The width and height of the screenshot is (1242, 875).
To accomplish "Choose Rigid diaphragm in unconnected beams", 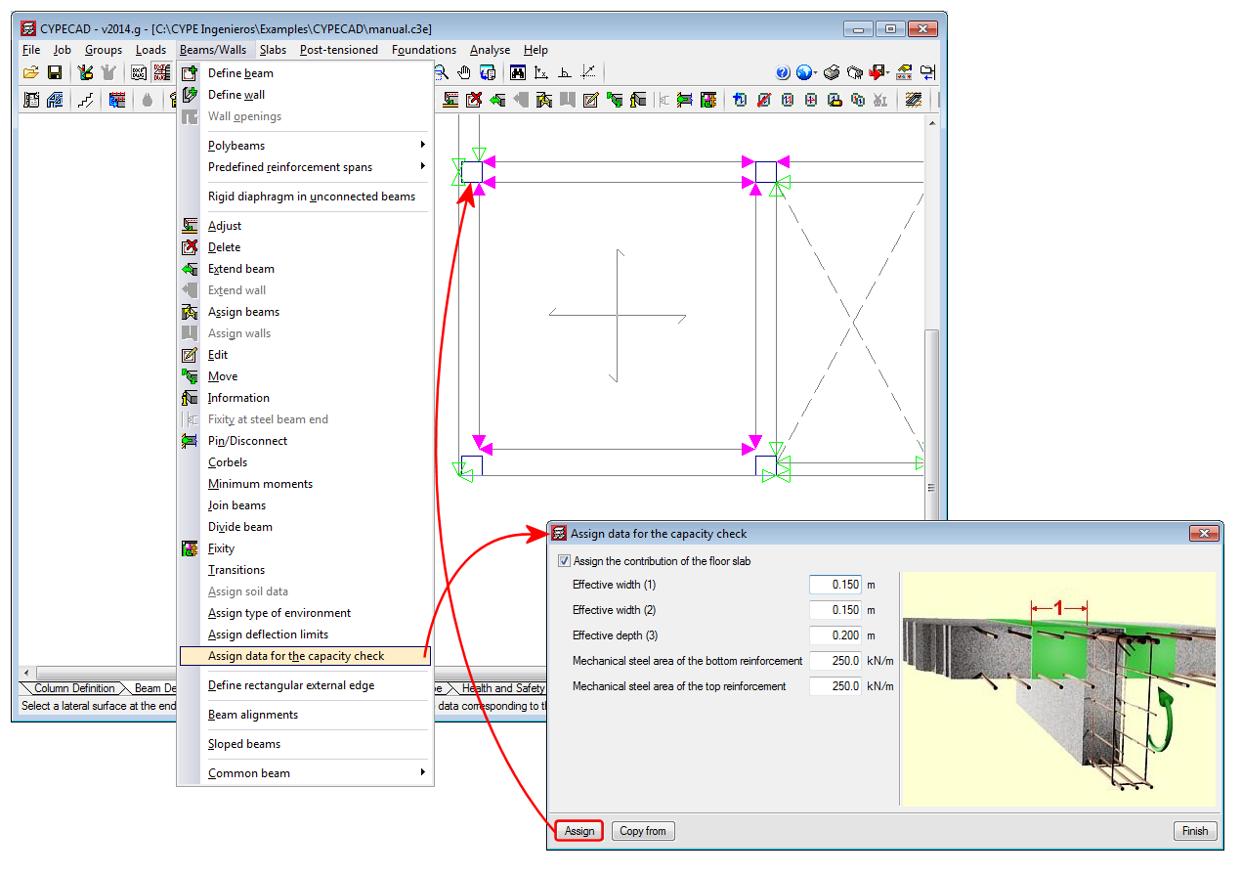I will pos(312,197).
